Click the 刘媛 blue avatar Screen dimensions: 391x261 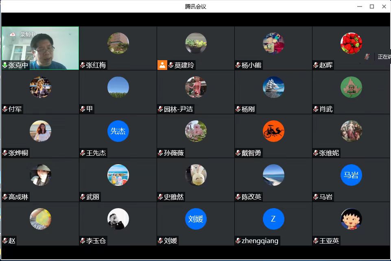(x=196, y=219)
